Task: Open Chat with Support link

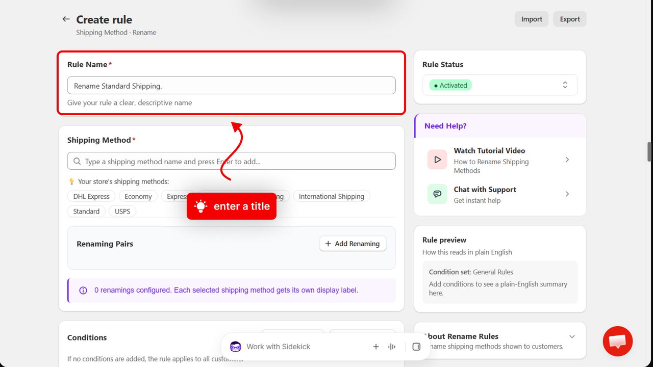Action: pos(485,189)
